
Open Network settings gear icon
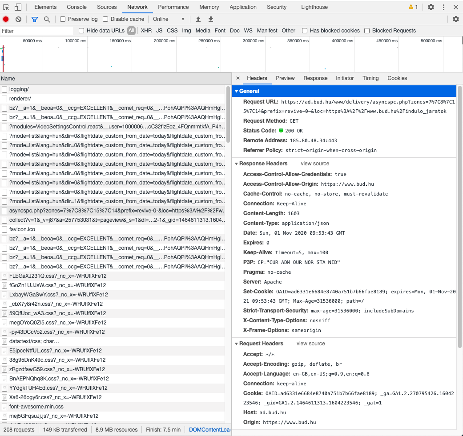(455, 19)
